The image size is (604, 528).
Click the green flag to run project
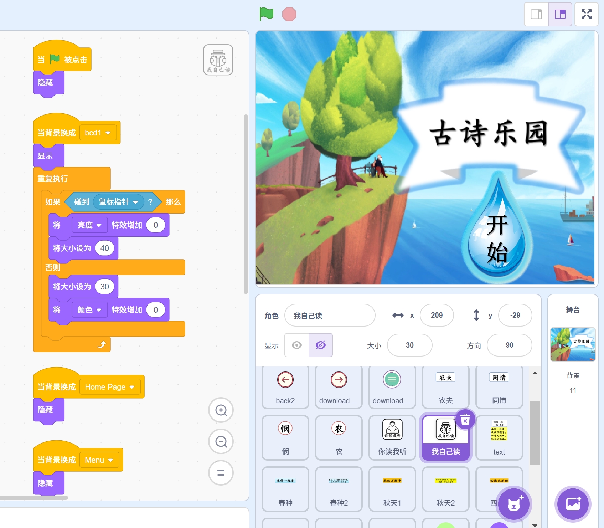pos(266,14)
